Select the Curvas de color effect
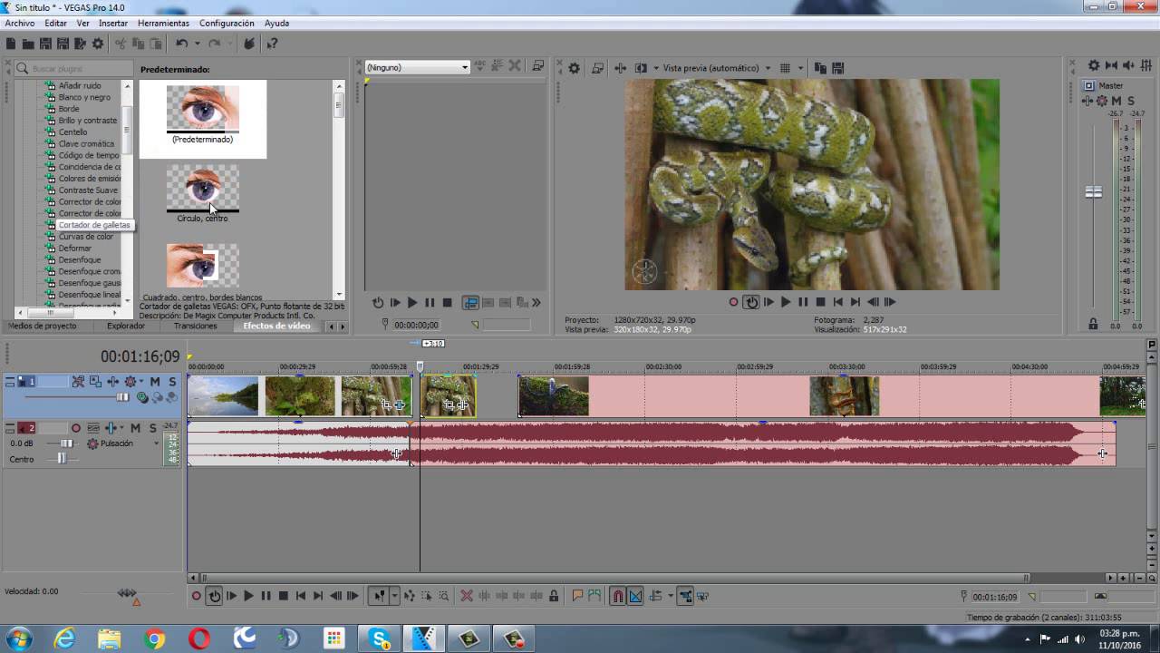Viewport: 1160px width, 653px height. point(86,237)
